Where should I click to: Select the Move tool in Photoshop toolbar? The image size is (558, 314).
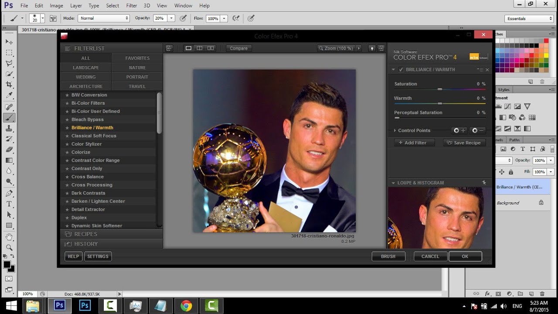[x=9, y=42]
